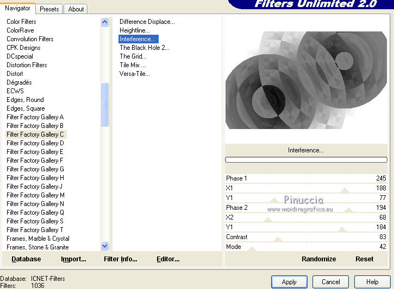Click the category list scrollbar thumb

click(104, 104)
